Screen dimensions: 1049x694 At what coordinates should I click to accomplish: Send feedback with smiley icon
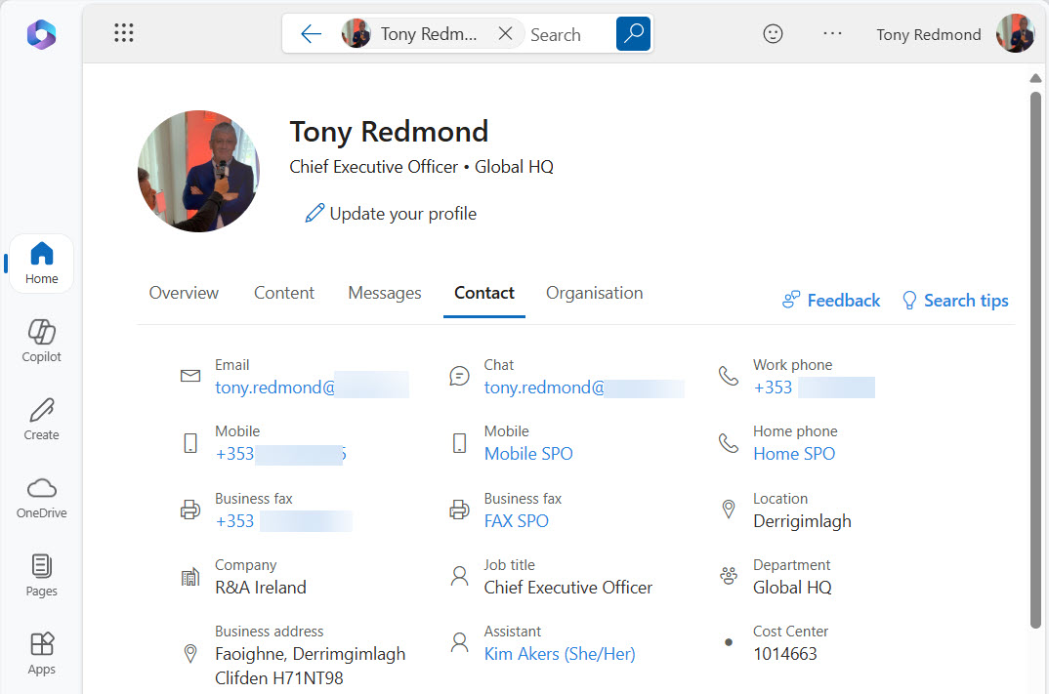pyautogui.click(x=773, y=34)
